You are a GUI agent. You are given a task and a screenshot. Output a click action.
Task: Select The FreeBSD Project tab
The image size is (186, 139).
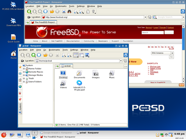[x=43, y=22]
